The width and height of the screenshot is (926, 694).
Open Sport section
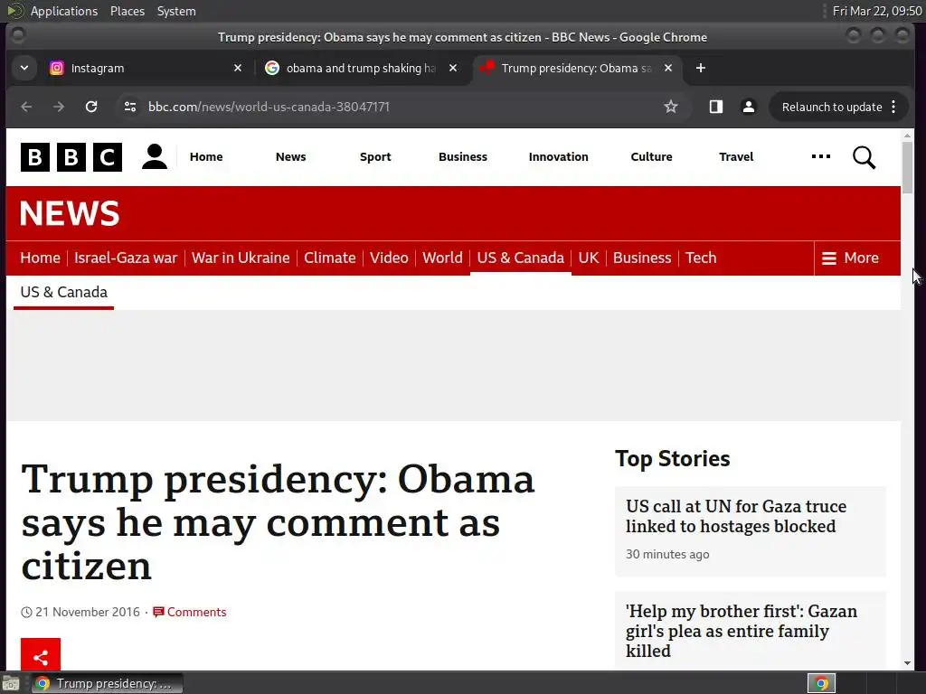[375, 157]
